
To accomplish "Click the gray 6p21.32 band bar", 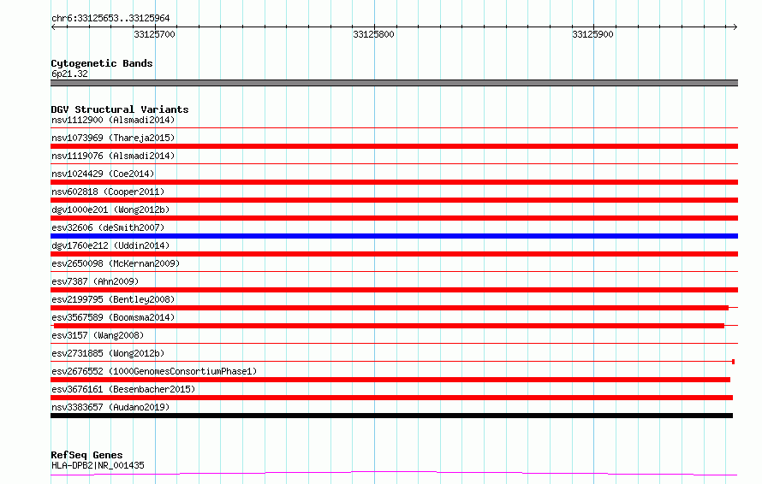I will coord(394,83).
